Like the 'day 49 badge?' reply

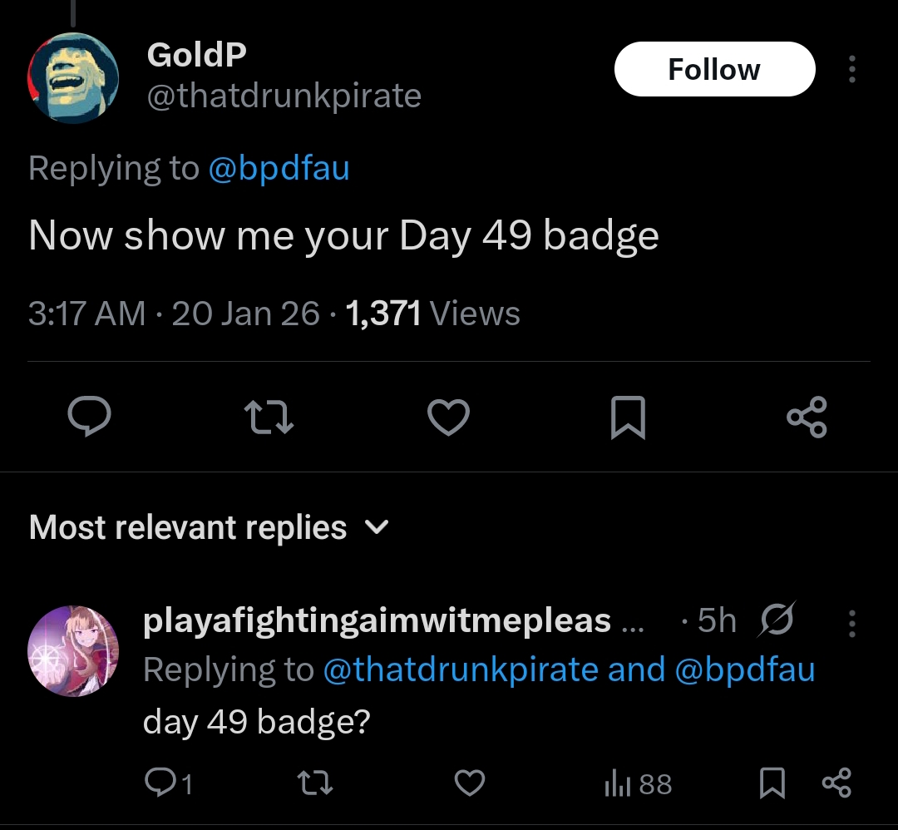(x=470, y=783)
